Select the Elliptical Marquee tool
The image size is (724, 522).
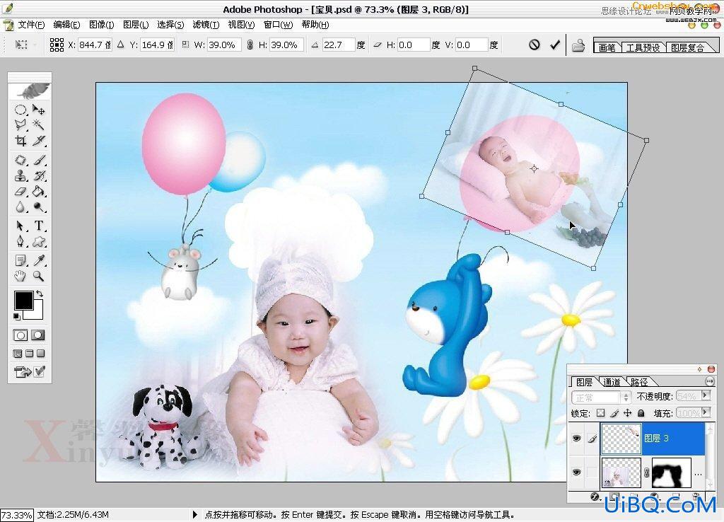[20, 110]
